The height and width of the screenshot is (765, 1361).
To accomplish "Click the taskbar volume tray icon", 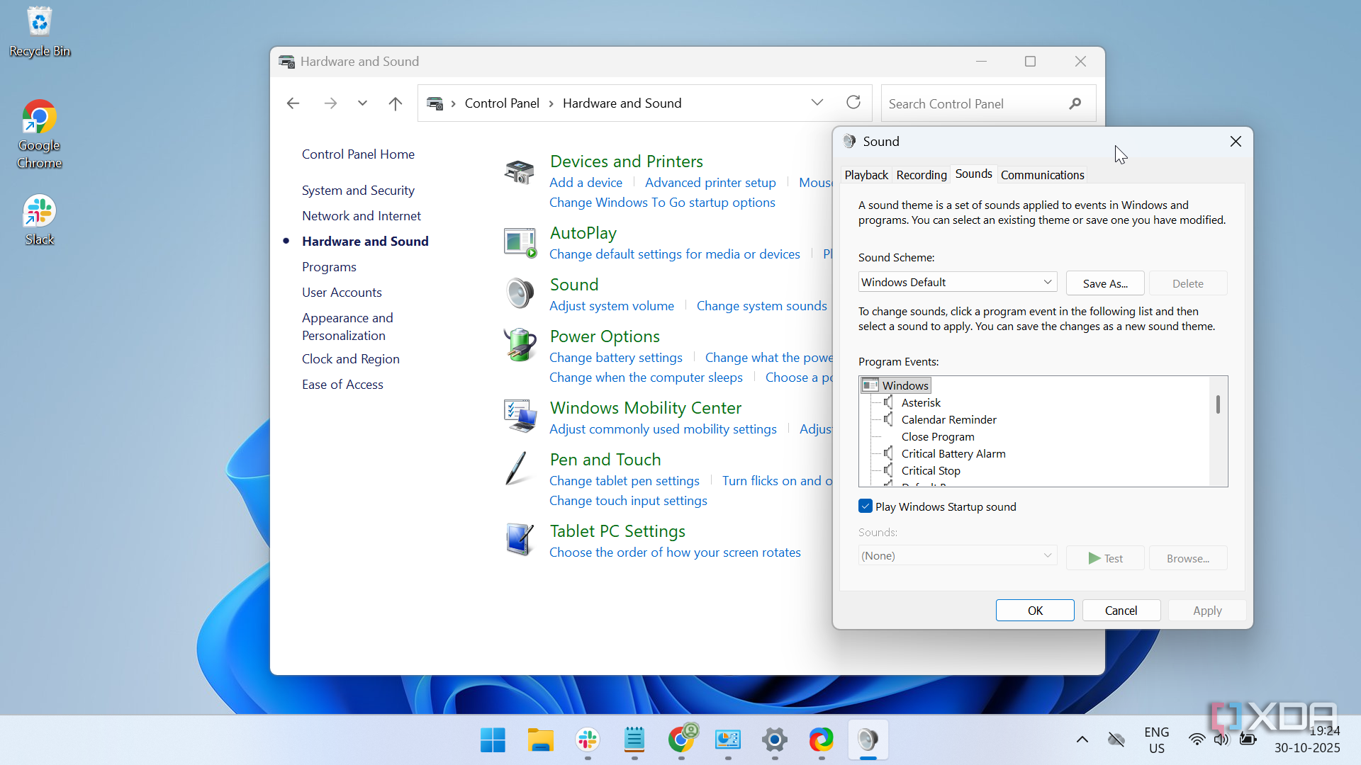I will tap(1221, 739).
